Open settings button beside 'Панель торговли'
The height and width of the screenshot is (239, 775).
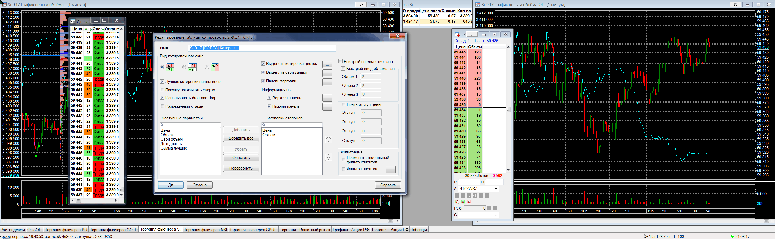coord(327,82)
